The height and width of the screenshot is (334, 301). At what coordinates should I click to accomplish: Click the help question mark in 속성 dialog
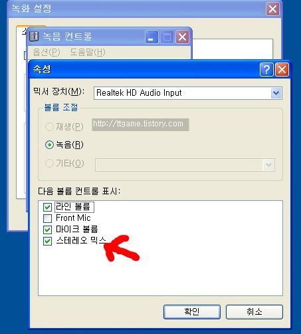coord(266,70)
